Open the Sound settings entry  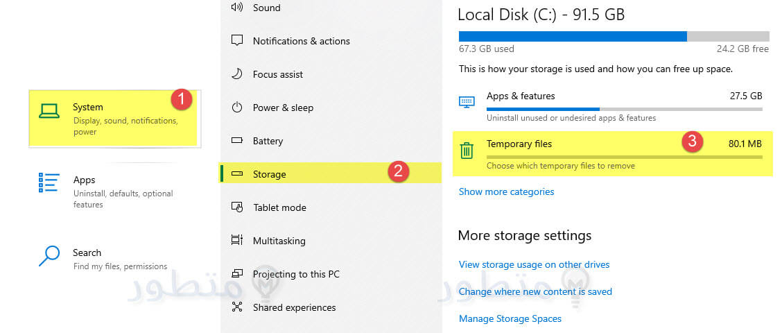tap(266, 8)
